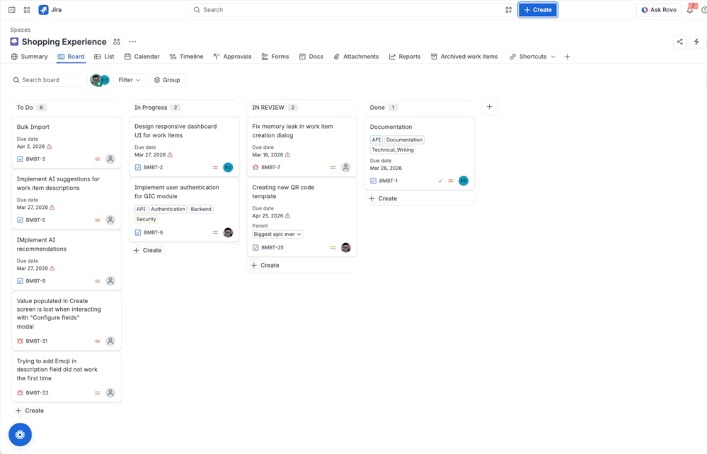Open the Filter dropdown

pos(130,80)
